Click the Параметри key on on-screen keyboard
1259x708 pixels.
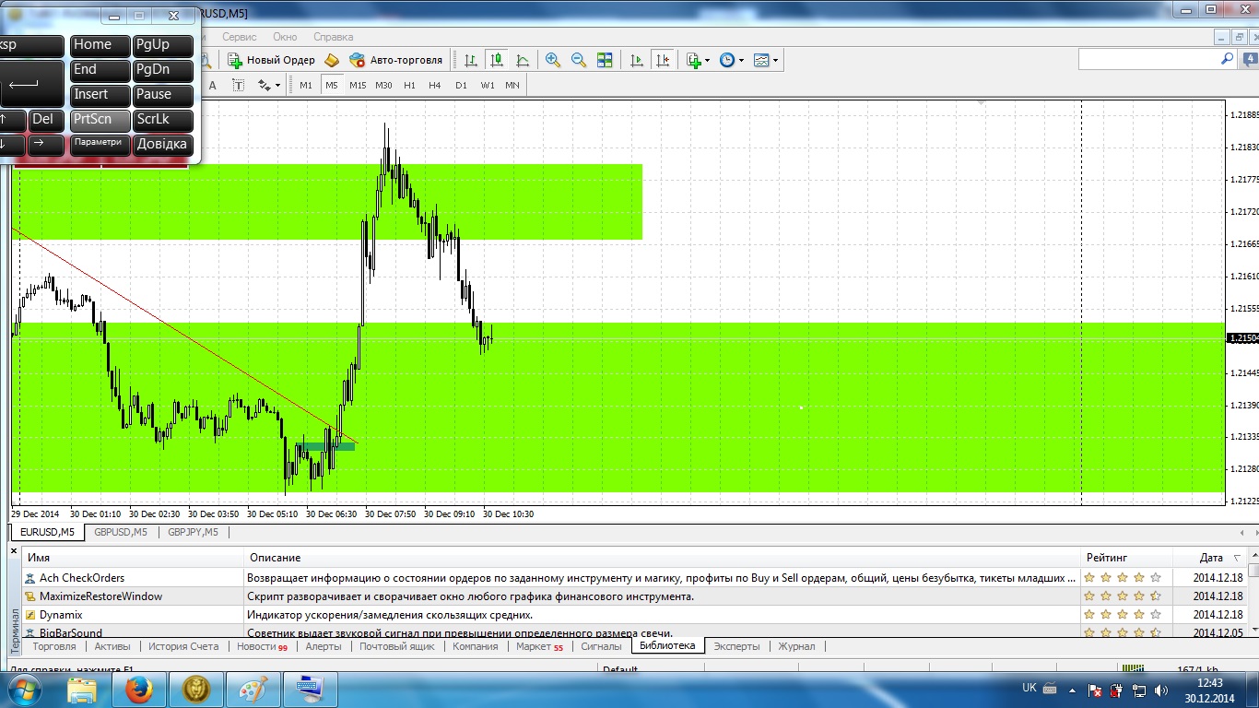(100, 144)
